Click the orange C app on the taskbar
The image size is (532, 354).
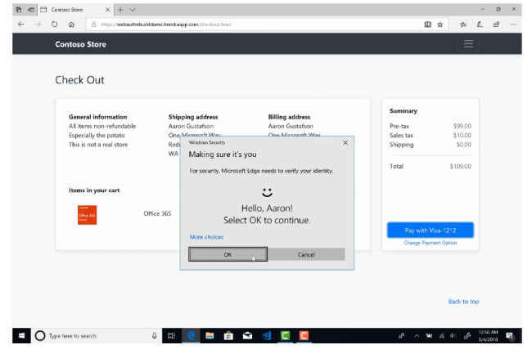(304, 336)
